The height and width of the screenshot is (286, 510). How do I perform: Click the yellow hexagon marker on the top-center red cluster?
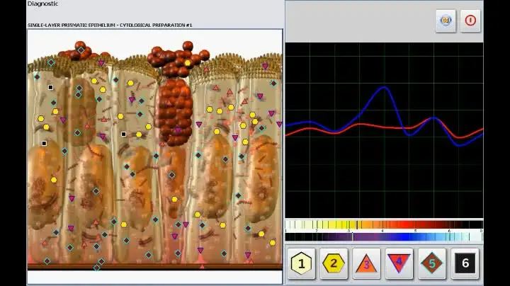click(x=188, y=63)
